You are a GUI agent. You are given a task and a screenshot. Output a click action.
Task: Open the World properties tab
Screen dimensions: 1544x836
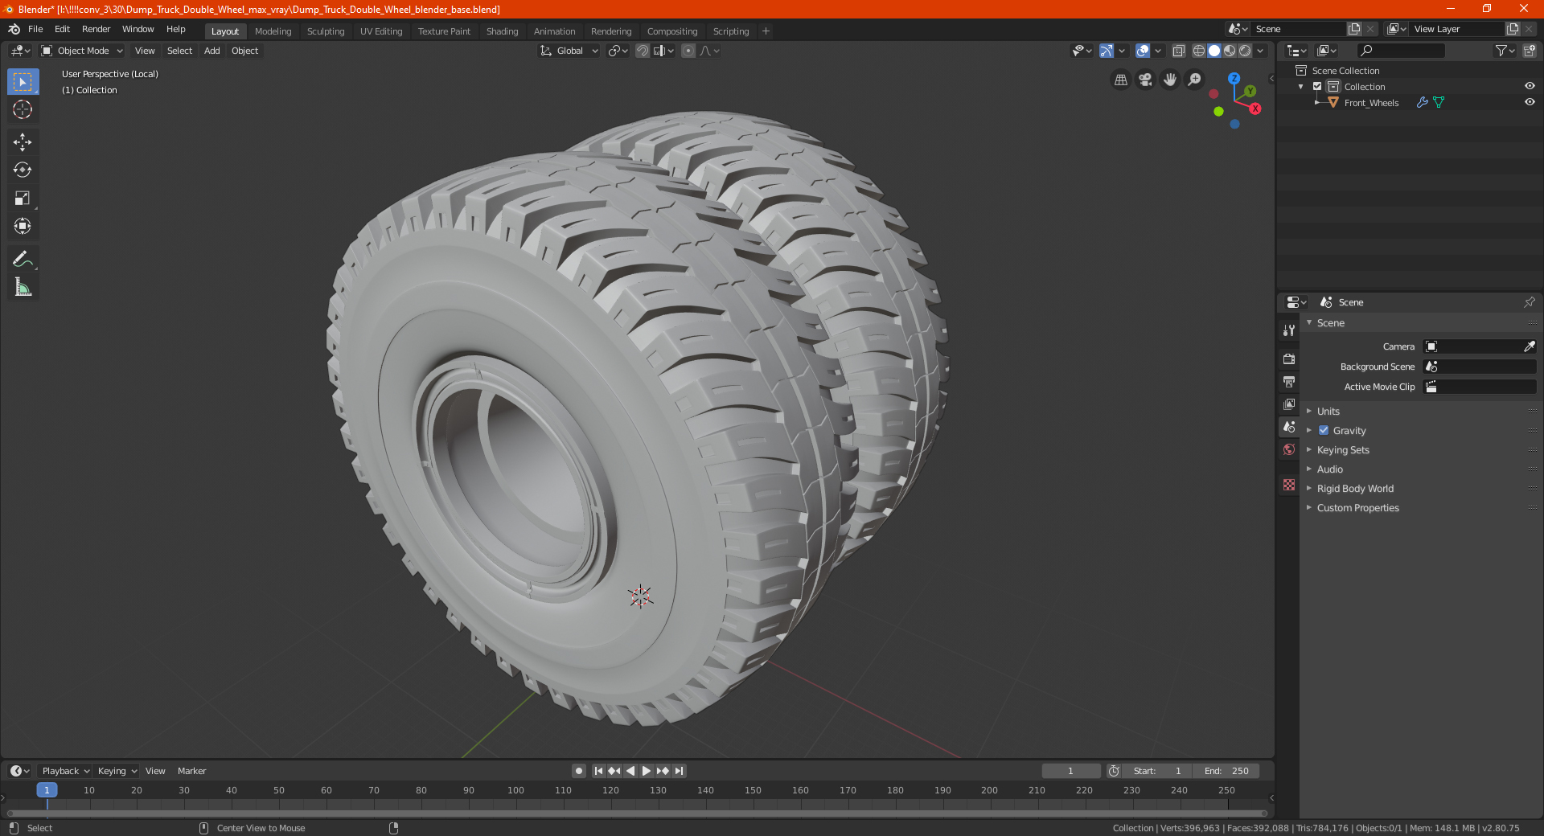click(1289, 449)
